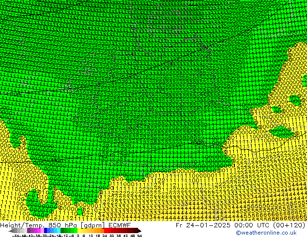Click the gray arrow at the legend's left end

(x=11, y=231)
